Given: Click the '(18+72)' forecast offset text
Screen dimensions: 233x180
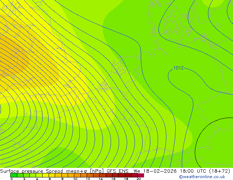Looking at the screenshot, I should [220, 171].
